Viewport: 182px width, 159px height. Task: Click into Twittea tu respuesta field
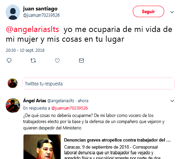pyautogui.click(x=98, y=84)
